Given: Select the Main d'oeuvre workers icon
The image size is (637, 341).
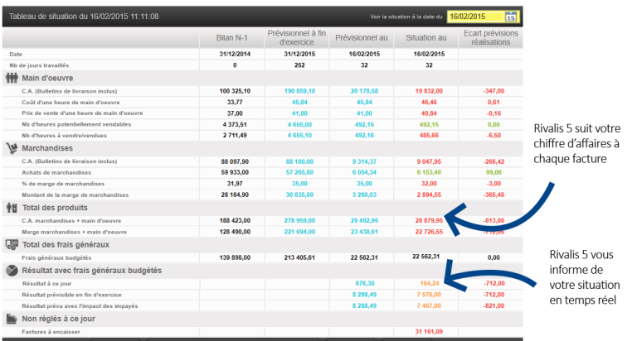Looking at the screenshot, I should coord(12,78).
